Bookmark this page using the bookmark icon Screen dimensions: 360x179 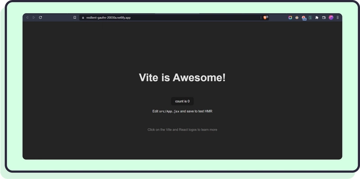[75, 17]
